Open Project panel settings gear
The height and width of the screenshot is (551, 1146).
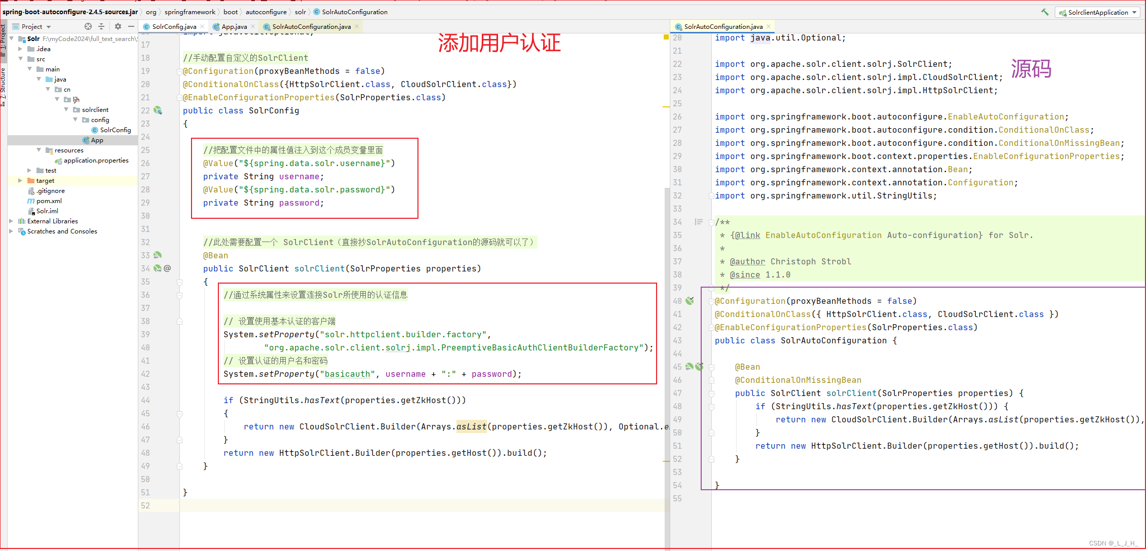click(x=118, y=26)
